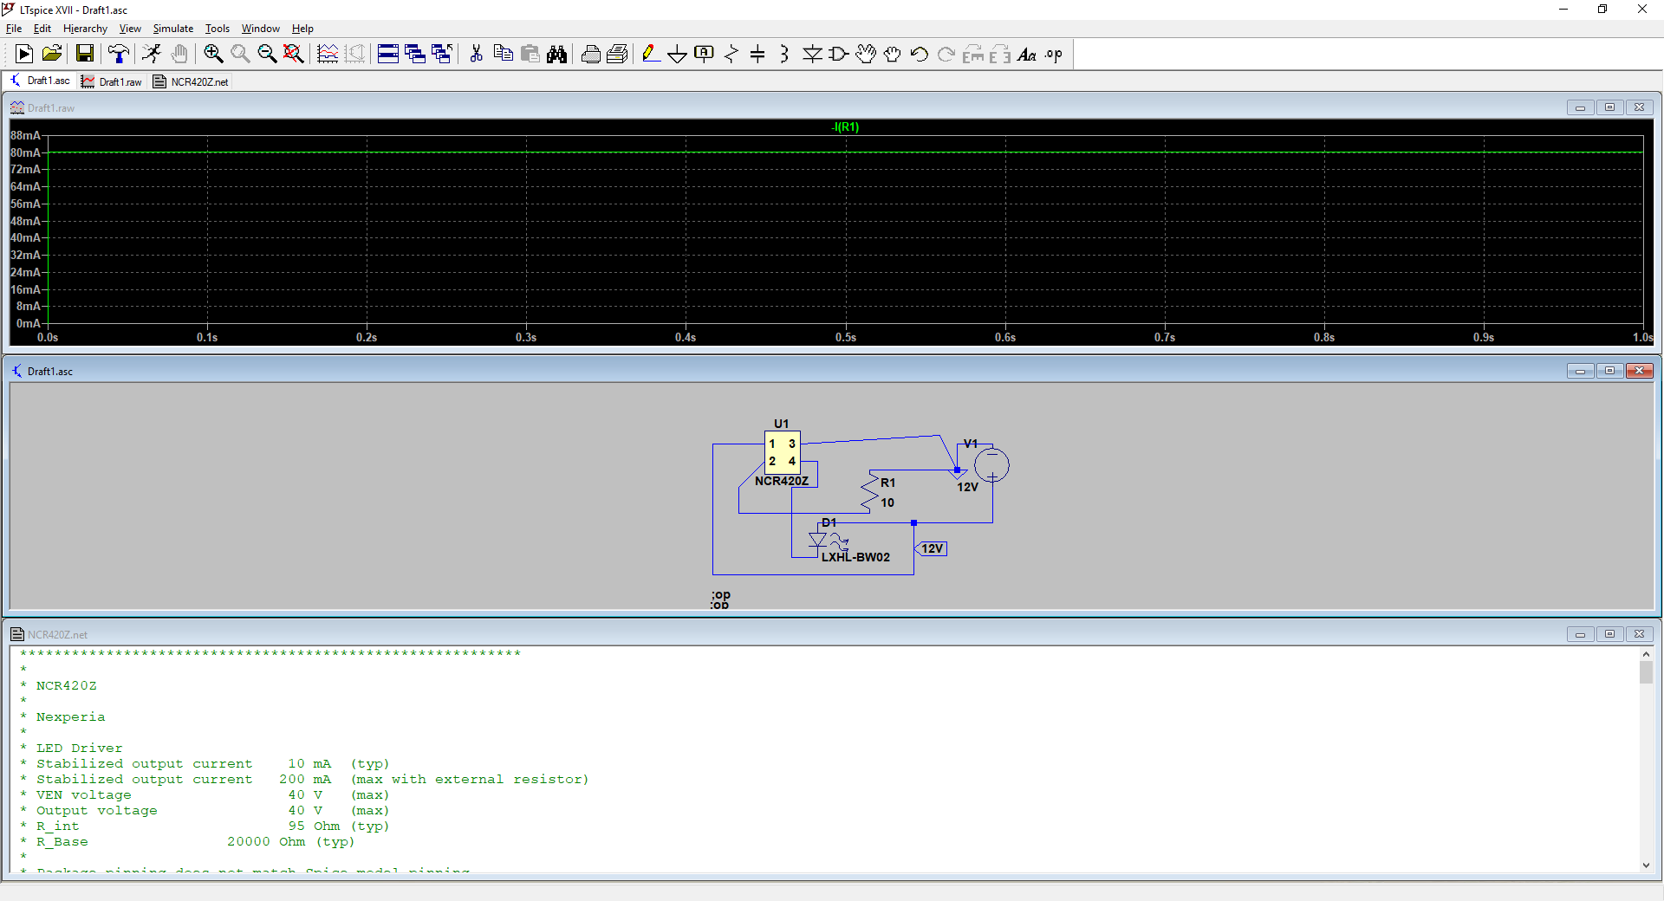Select the U1 NCR420Z component
The width and height of the screenshot is (1664, 901).
[782, 452]
